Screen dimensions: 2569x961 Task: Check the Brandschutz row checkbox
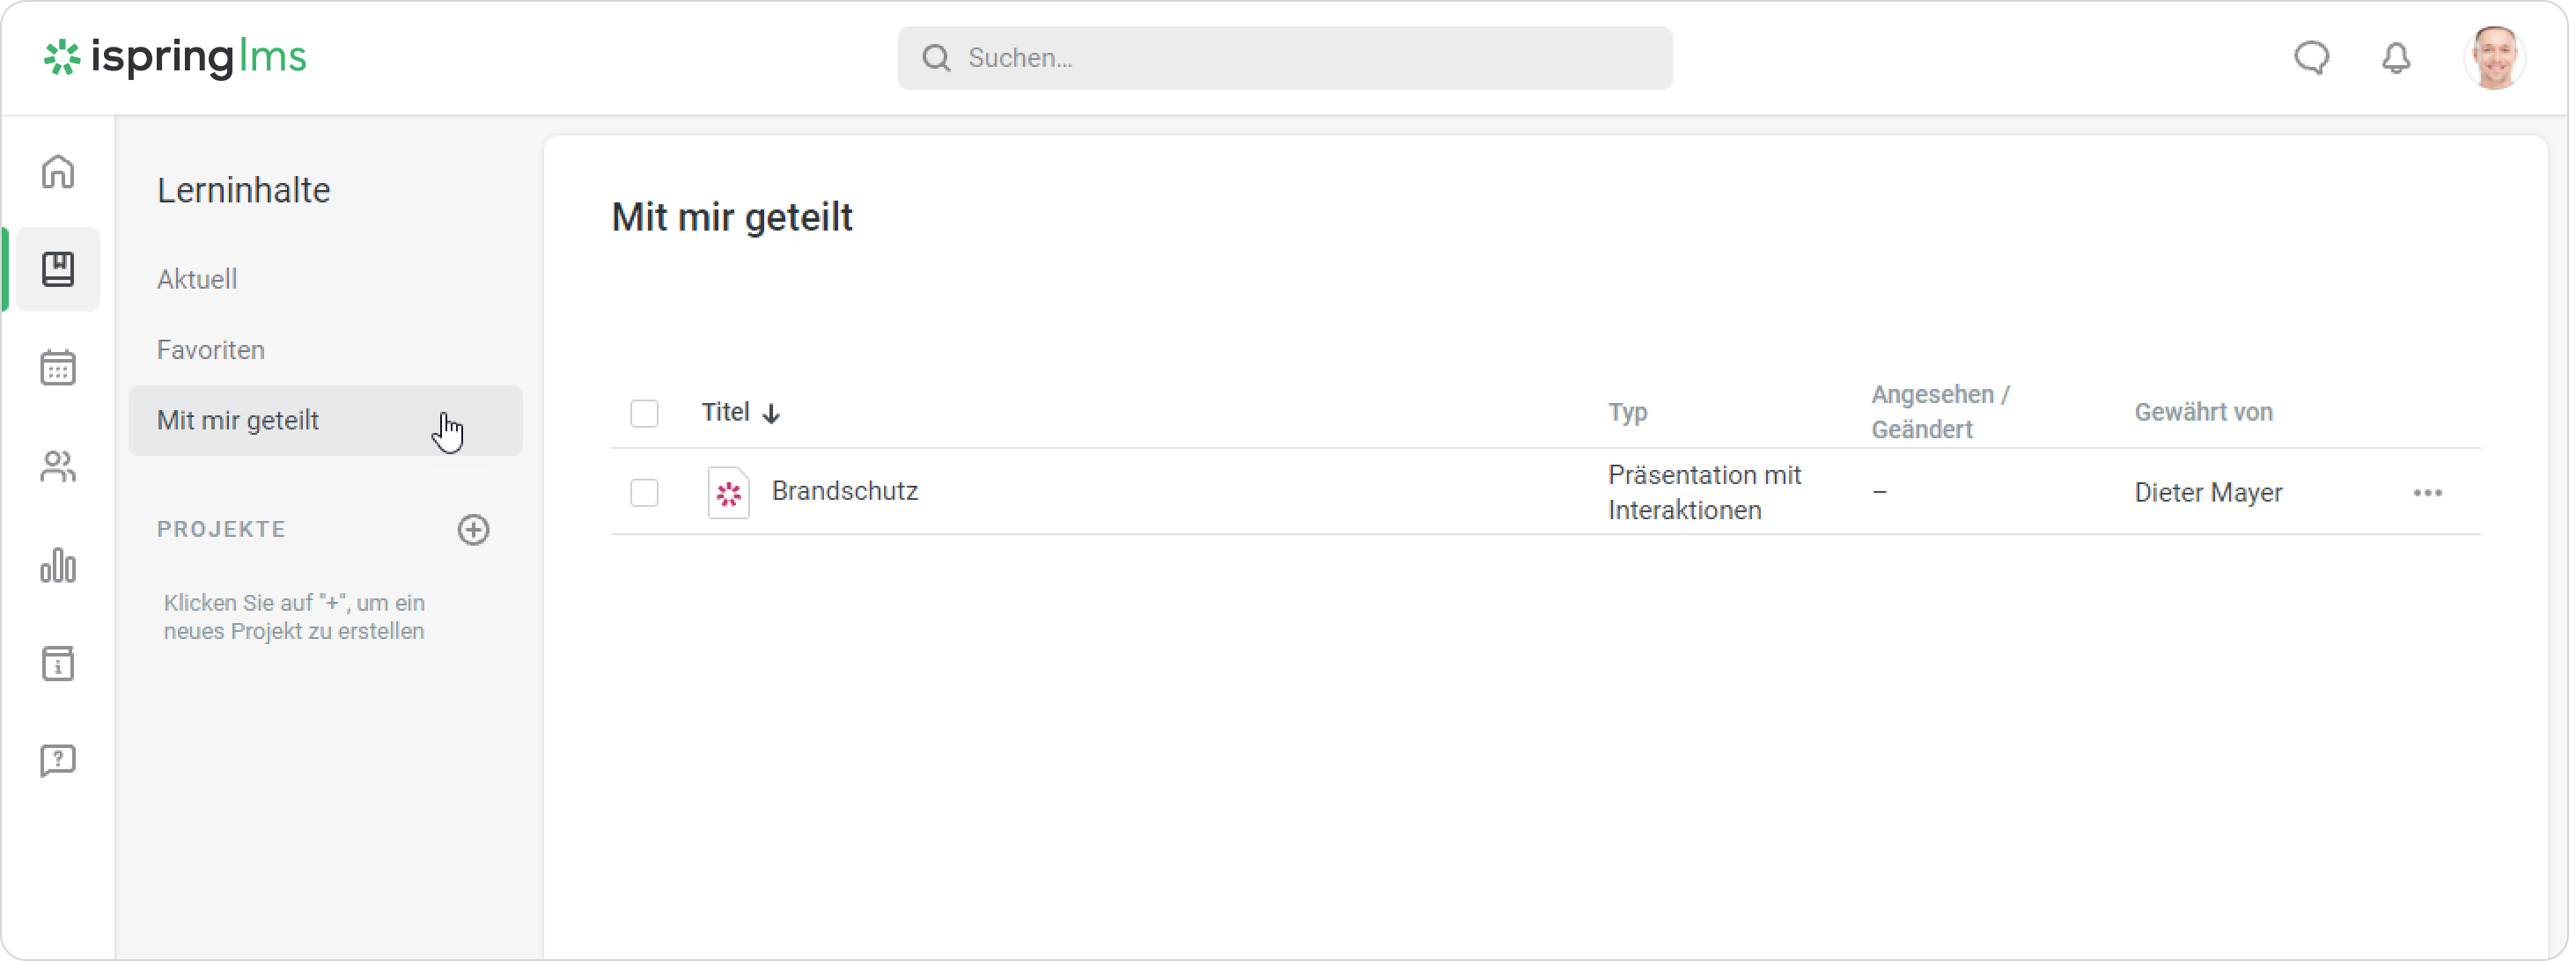click(x=644, y=493)
